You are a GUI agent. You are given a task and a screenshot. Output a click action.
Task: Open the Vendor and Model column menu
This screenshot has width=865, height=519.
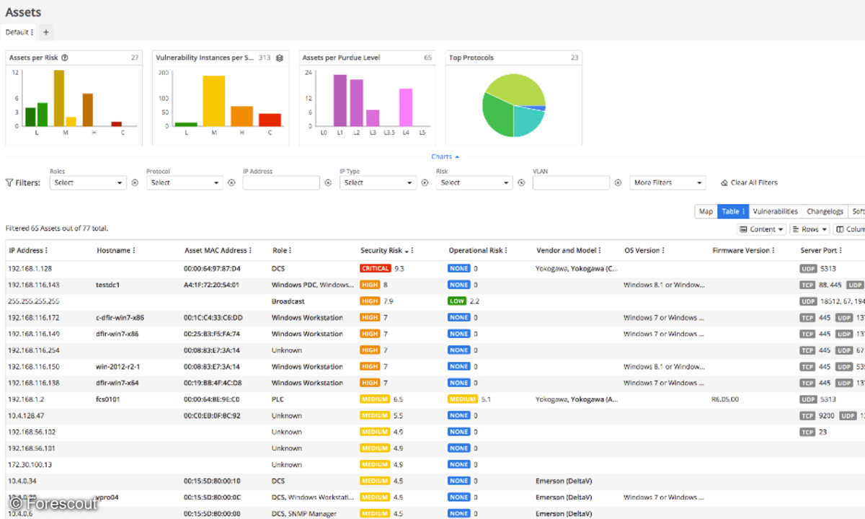click(600, 251)
